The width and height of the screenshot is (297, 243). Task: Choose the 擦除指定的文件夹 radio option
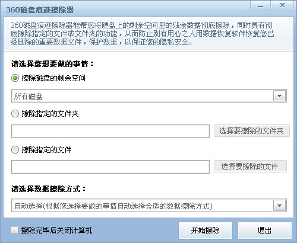click(x=15, y=114)
